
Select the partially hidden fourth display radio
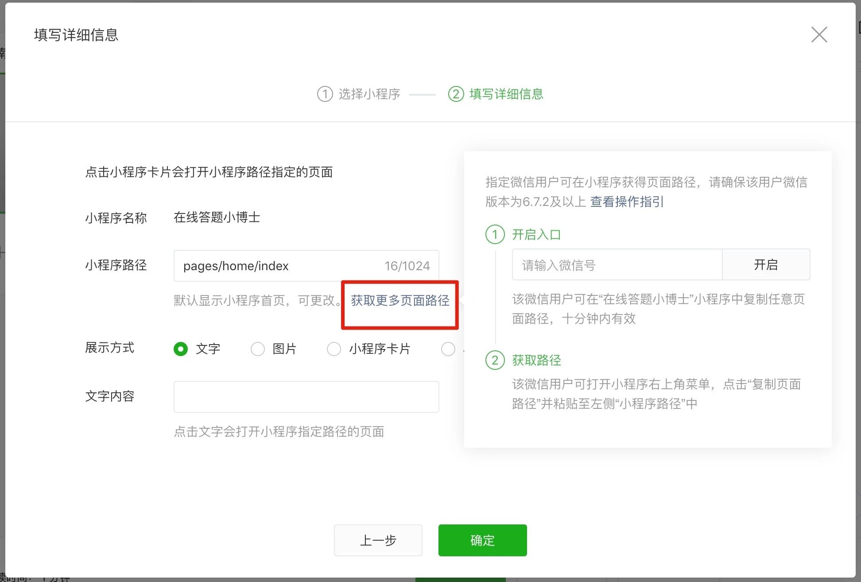tap(448, 349)
